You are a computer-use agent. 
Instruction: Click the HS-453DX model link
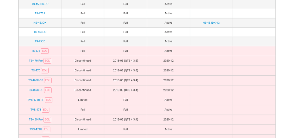[x=40, y=23]
